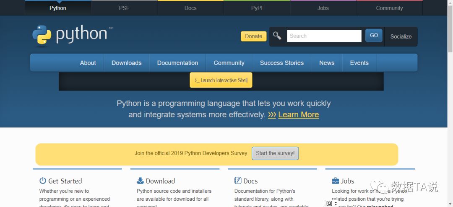Click the magnifying glass search icon
Screen dimensions: 453x207
[277, 36]
